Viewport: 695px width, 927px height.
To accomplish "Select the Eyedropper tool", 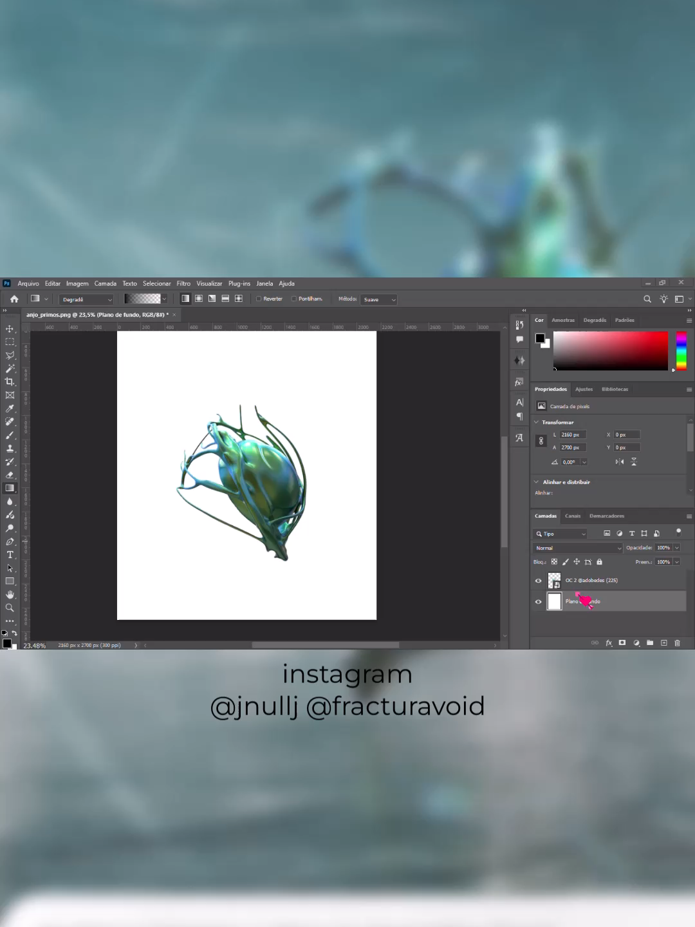I will coord(10,409).
